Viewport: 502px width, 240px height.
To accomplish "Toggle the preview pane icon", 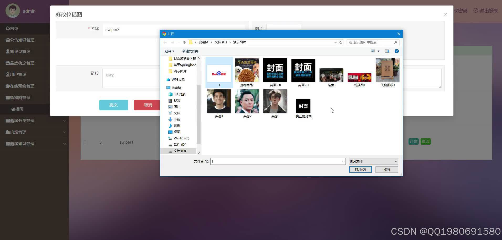I will pyautogui.click(x=387, y=51).
